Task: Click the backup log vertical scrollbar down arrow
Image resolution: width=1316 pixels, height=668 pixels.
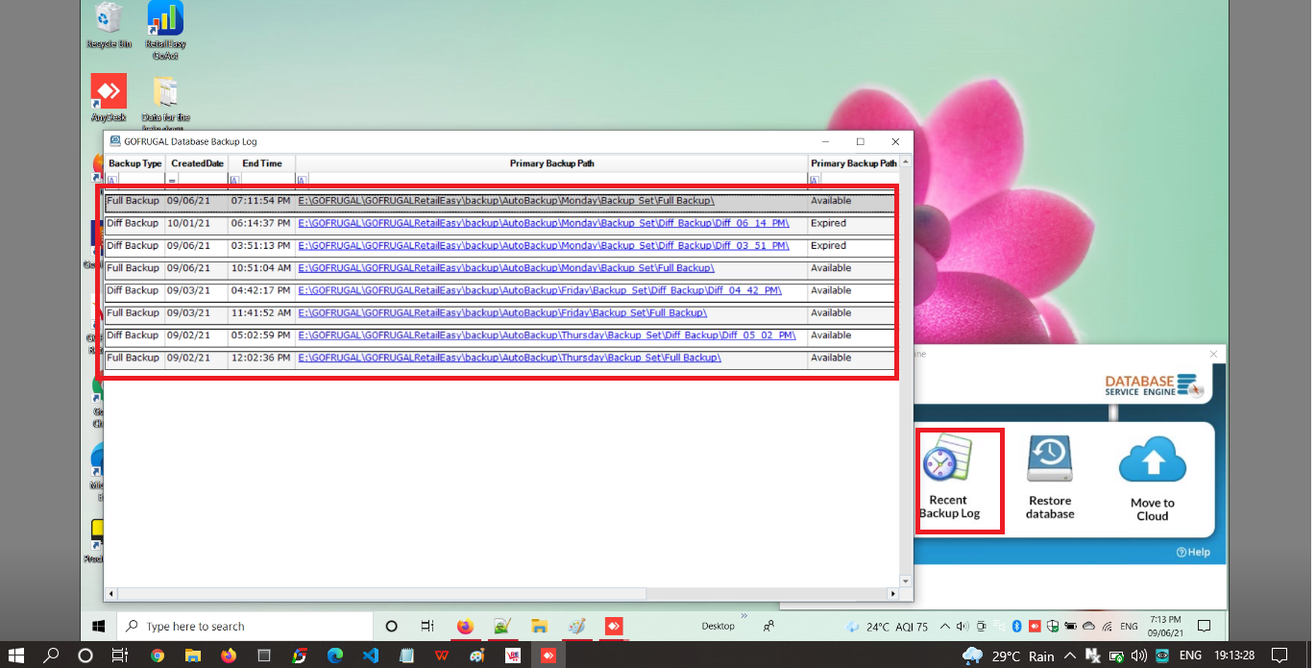Action: (906, 581)
